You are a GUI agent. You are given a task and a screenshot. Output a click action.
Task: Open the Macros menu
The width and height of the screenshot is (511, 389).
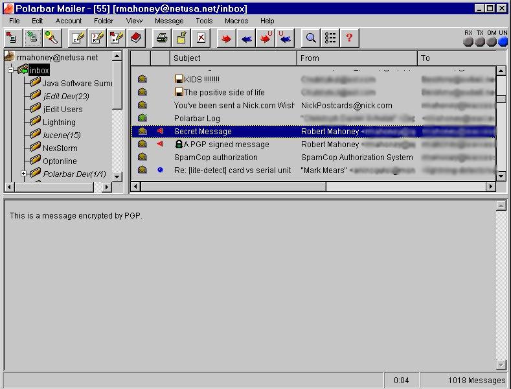pyautogui.click(x=236, y=21)
